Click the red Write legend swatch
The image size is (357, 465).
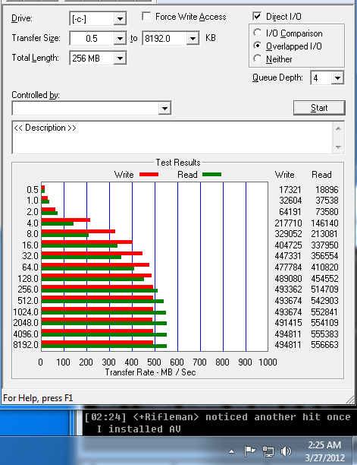point(149,175)
